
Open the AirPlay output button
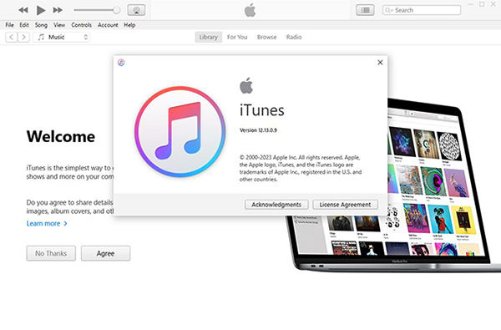pos(136,10)
